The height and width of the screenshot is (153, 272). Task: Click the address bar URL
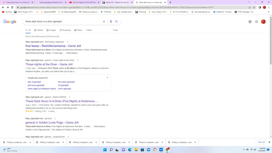coord(117,8)
